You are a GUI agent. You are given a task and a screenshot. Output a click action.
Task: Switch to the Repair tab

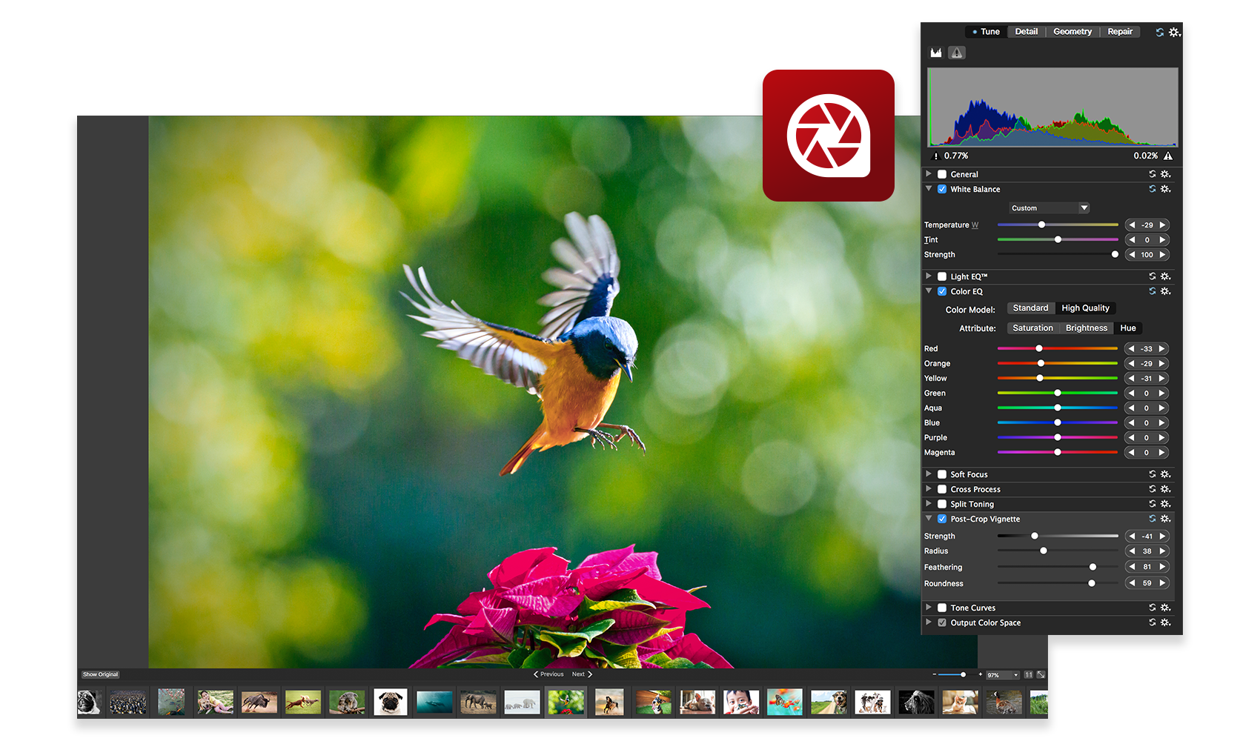pos(1120,32)
